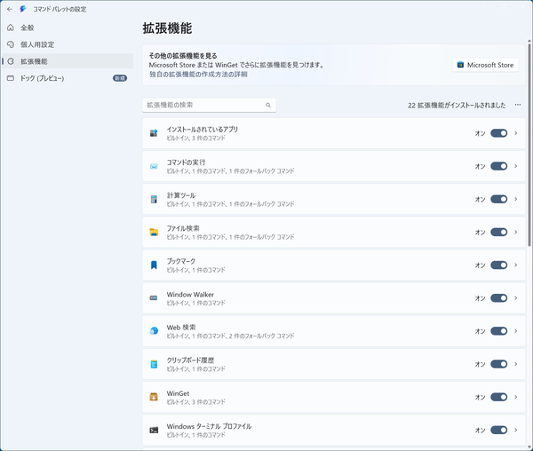Click the dock icon beside ドック (プレビュー)

coord(11,78)
